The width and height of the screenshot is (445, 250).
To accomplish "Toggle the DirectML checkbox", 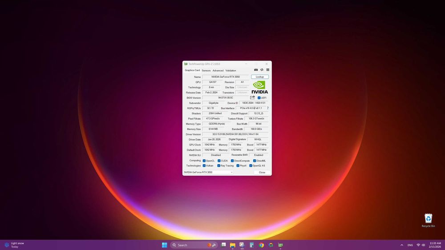I will click(255, 161).
